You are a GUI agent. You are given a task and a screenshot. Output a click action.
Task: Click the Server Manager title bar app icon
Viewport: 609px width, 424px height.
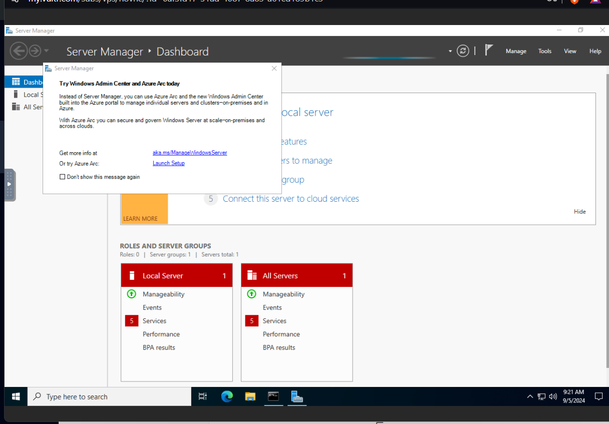click(9, 31)
